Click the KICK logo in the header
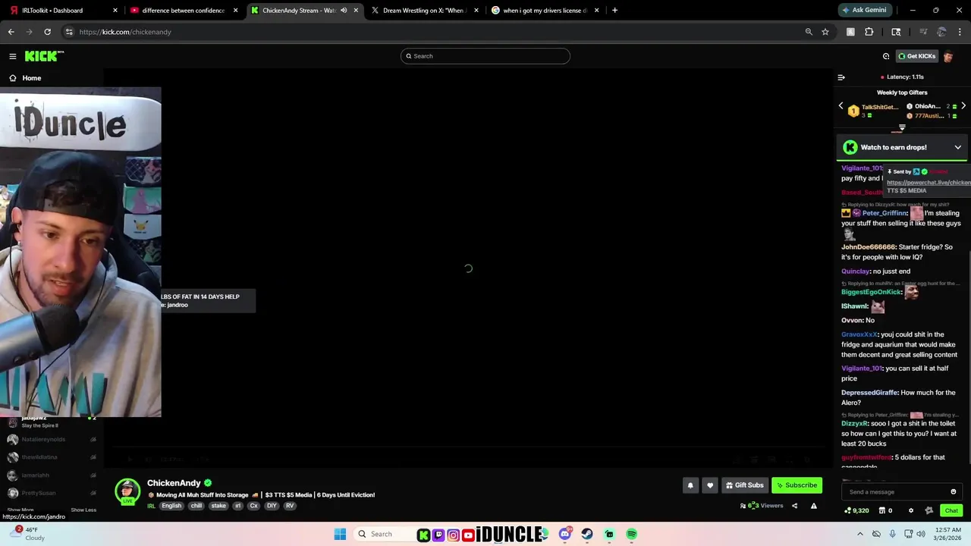This screenshot has height=546, width=971. 44,56
